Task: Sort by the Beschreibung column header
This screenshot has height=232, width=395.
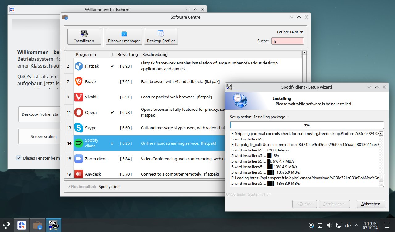Action: [221, 54]
